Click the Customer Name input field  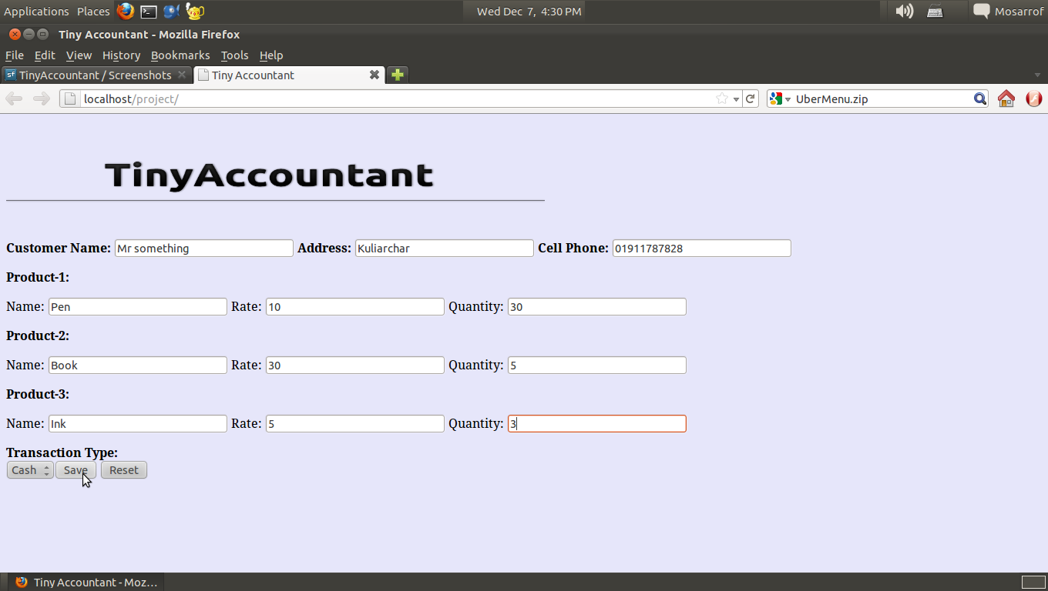click(x=203, y=248)
